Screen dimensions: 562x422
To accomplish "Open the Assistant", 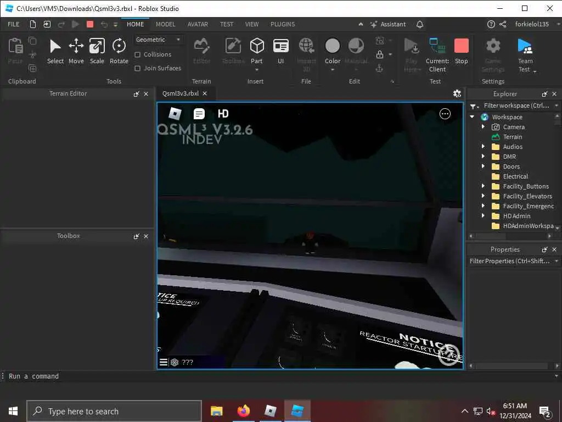I will [388, 24].
